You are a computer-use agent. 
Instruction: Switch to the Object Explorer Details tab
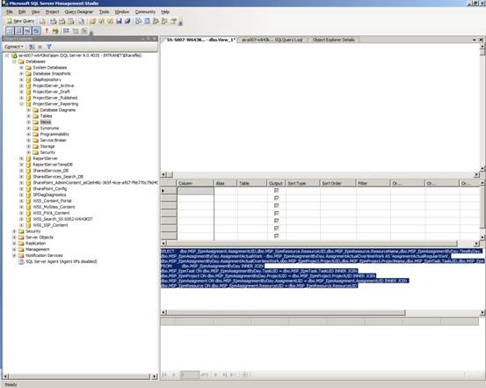point(333,40)
